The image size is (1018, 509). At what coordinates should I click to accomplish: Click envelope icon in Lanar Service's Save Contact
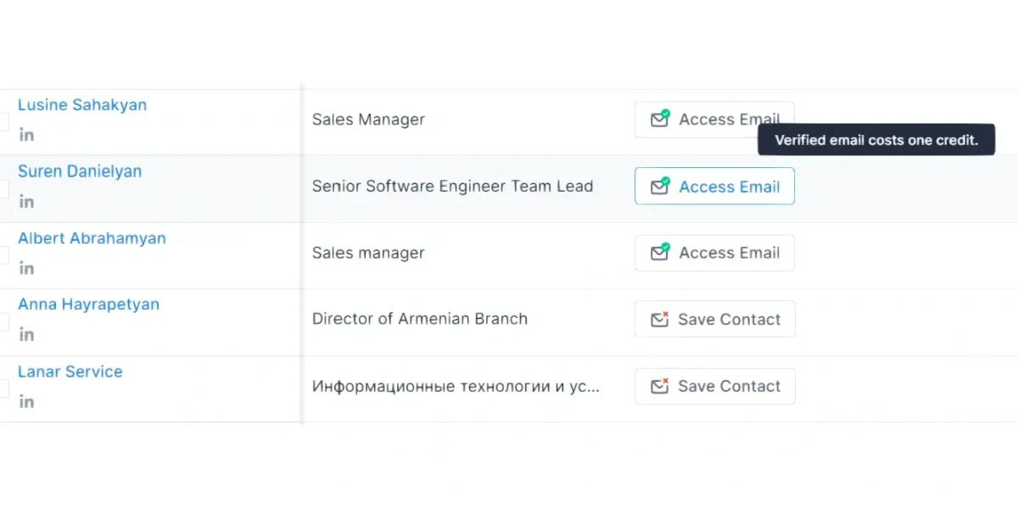coord(659,386)
